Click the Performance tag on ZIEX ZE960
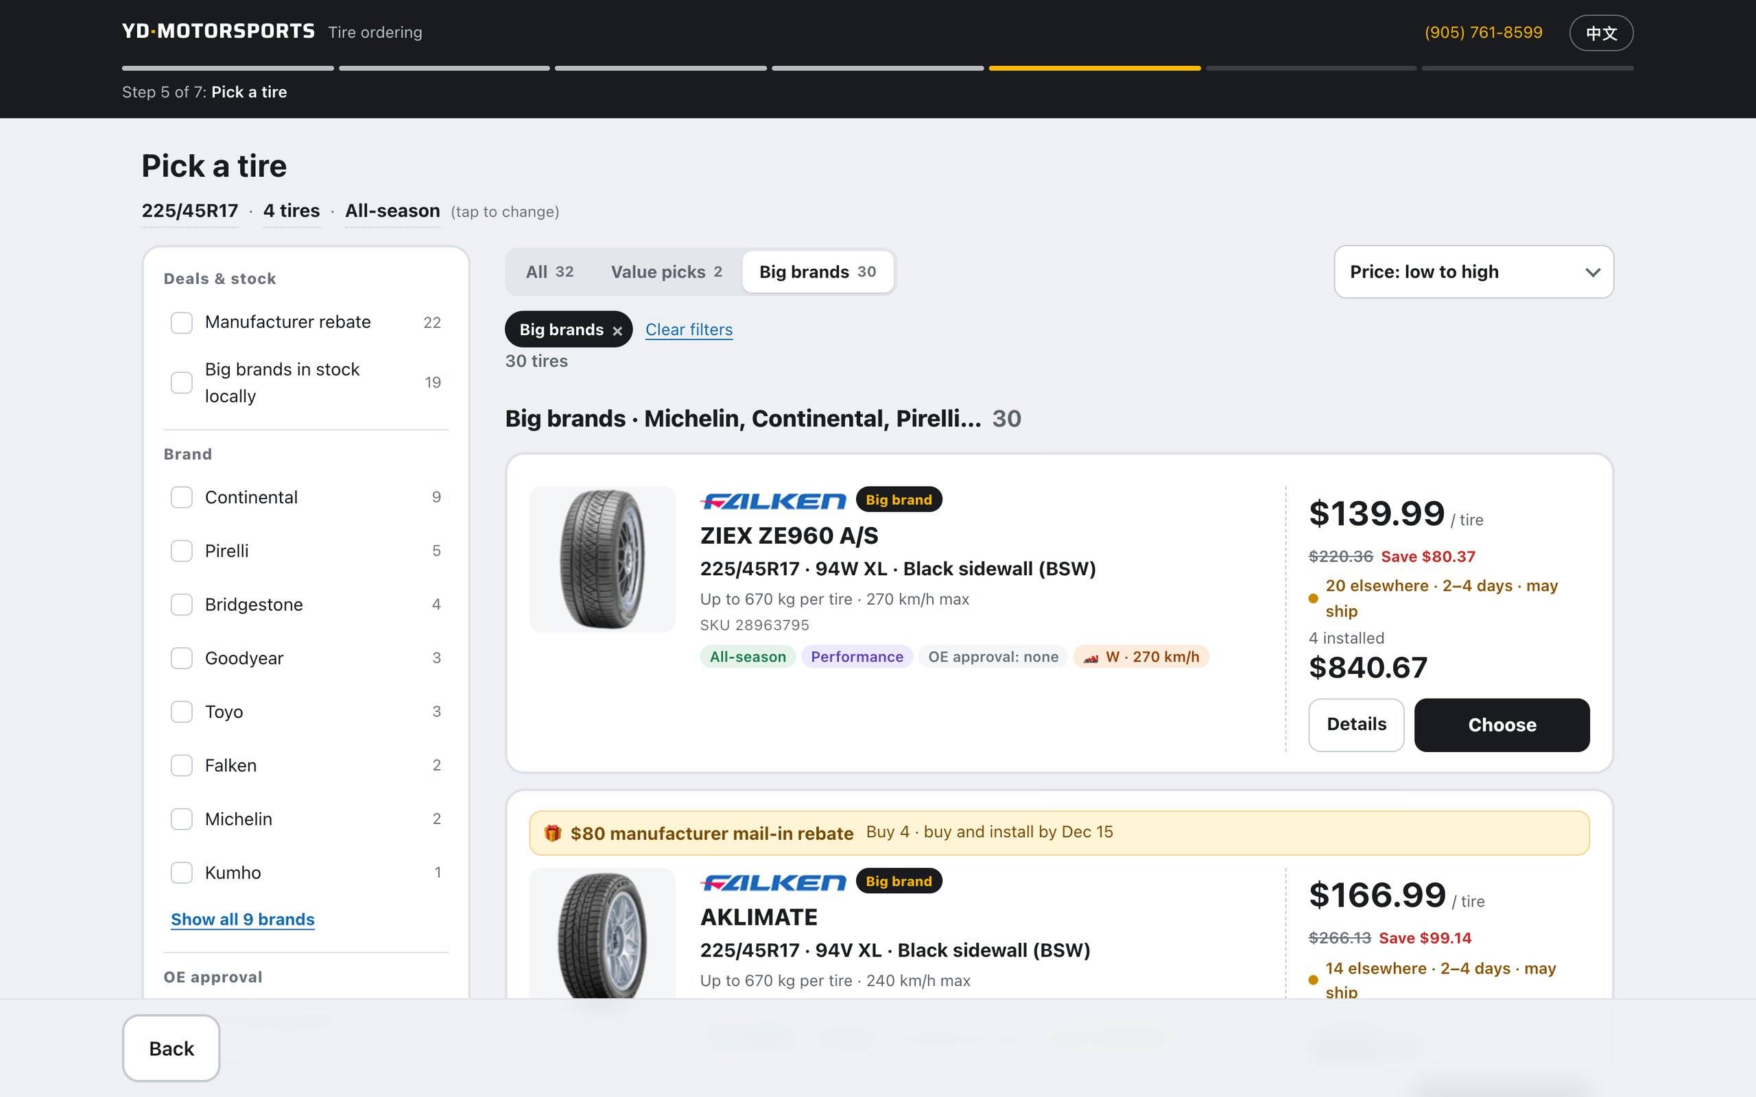The width and height of the screenshot is (1756, 1097). (857, 658)
